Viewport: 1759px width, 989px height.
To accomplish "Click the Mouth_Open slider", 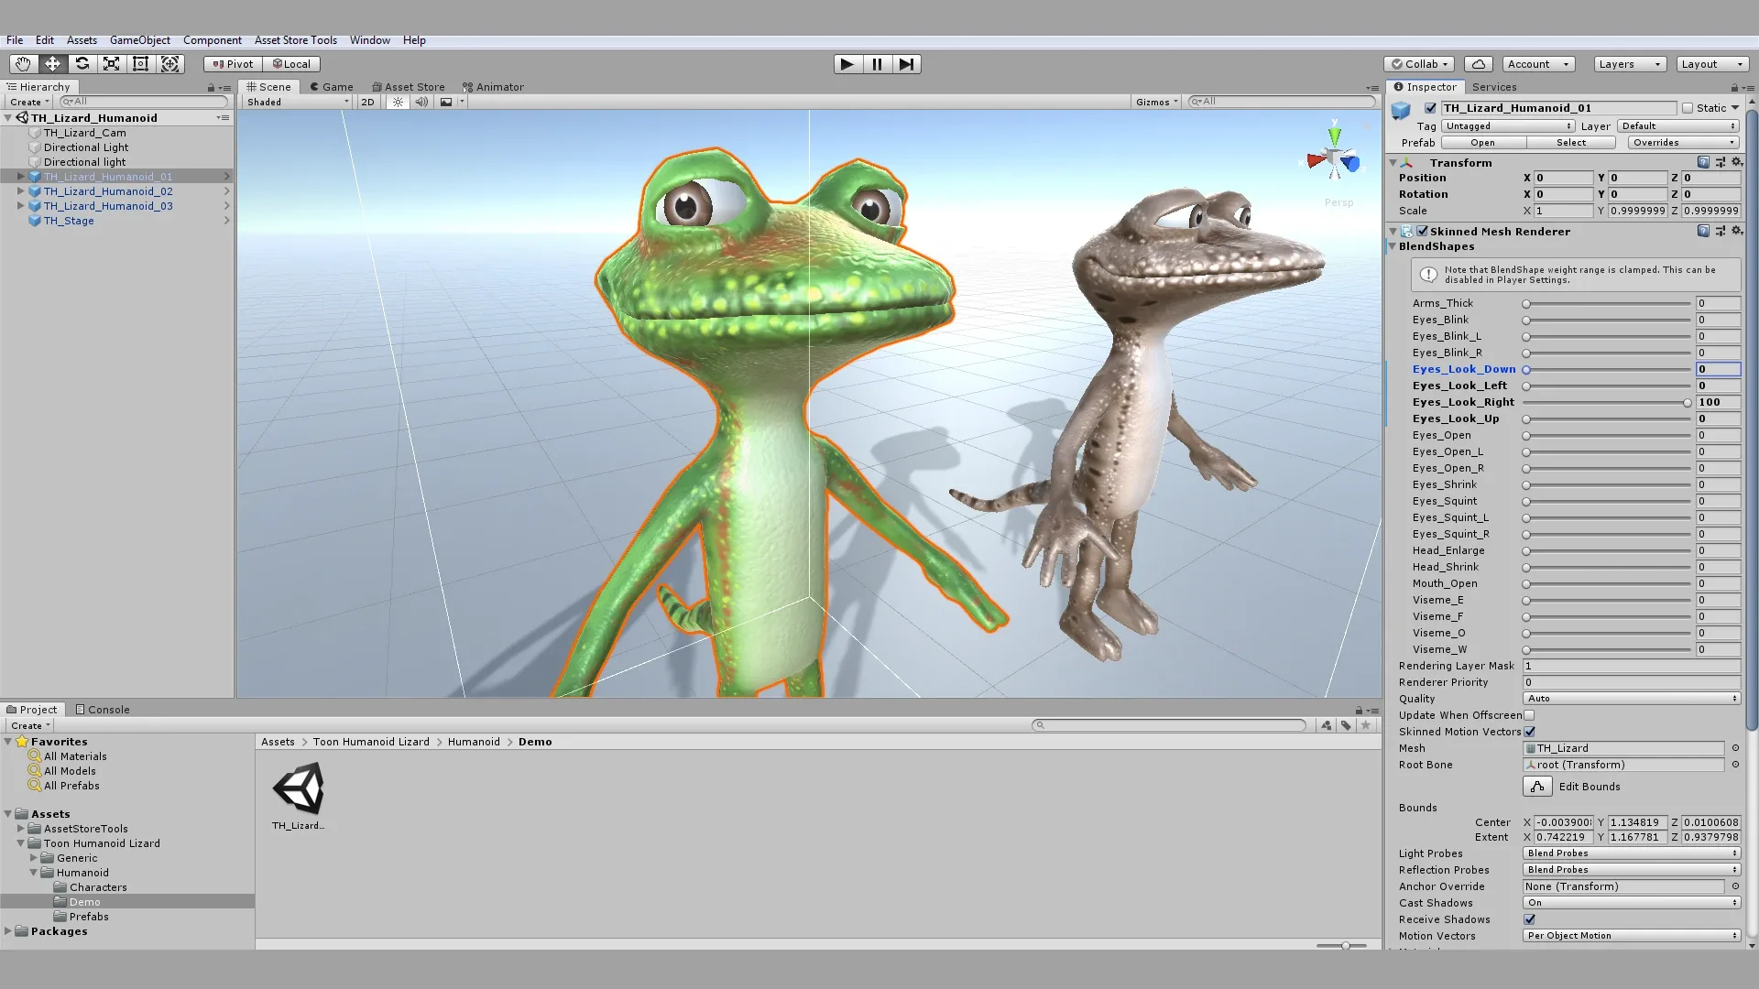I will (1607, 583).
